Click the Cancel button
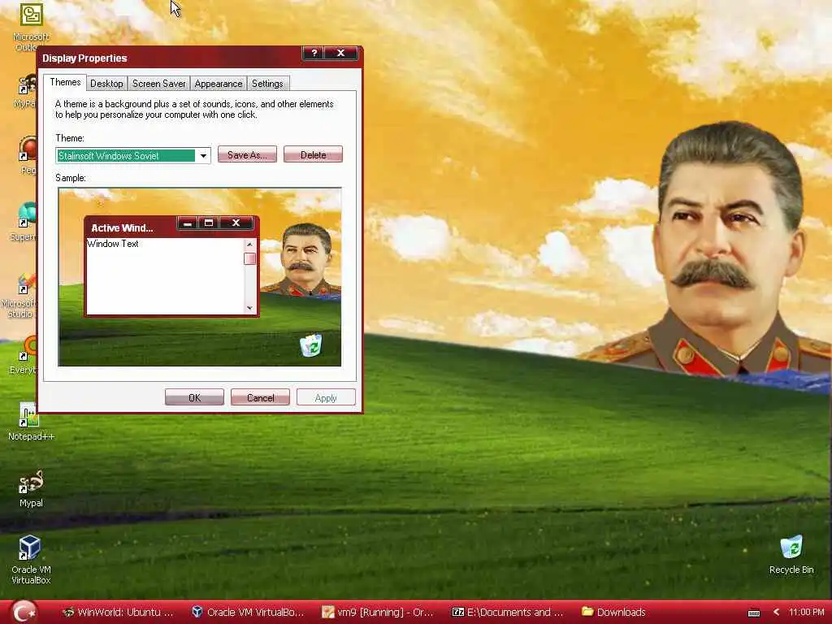The image size is (832, 624). (260, 396)
